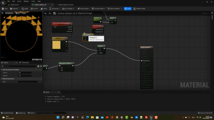Viewport: 214px width, 120px height.
Task: Open Clean Graph dropdown
Action: (x=84, y=9)
